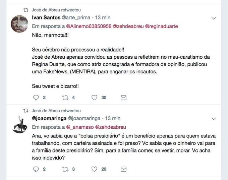
Task: Open the first 'José de Abreu retweetou' link
Action: [x=56, y=10]
